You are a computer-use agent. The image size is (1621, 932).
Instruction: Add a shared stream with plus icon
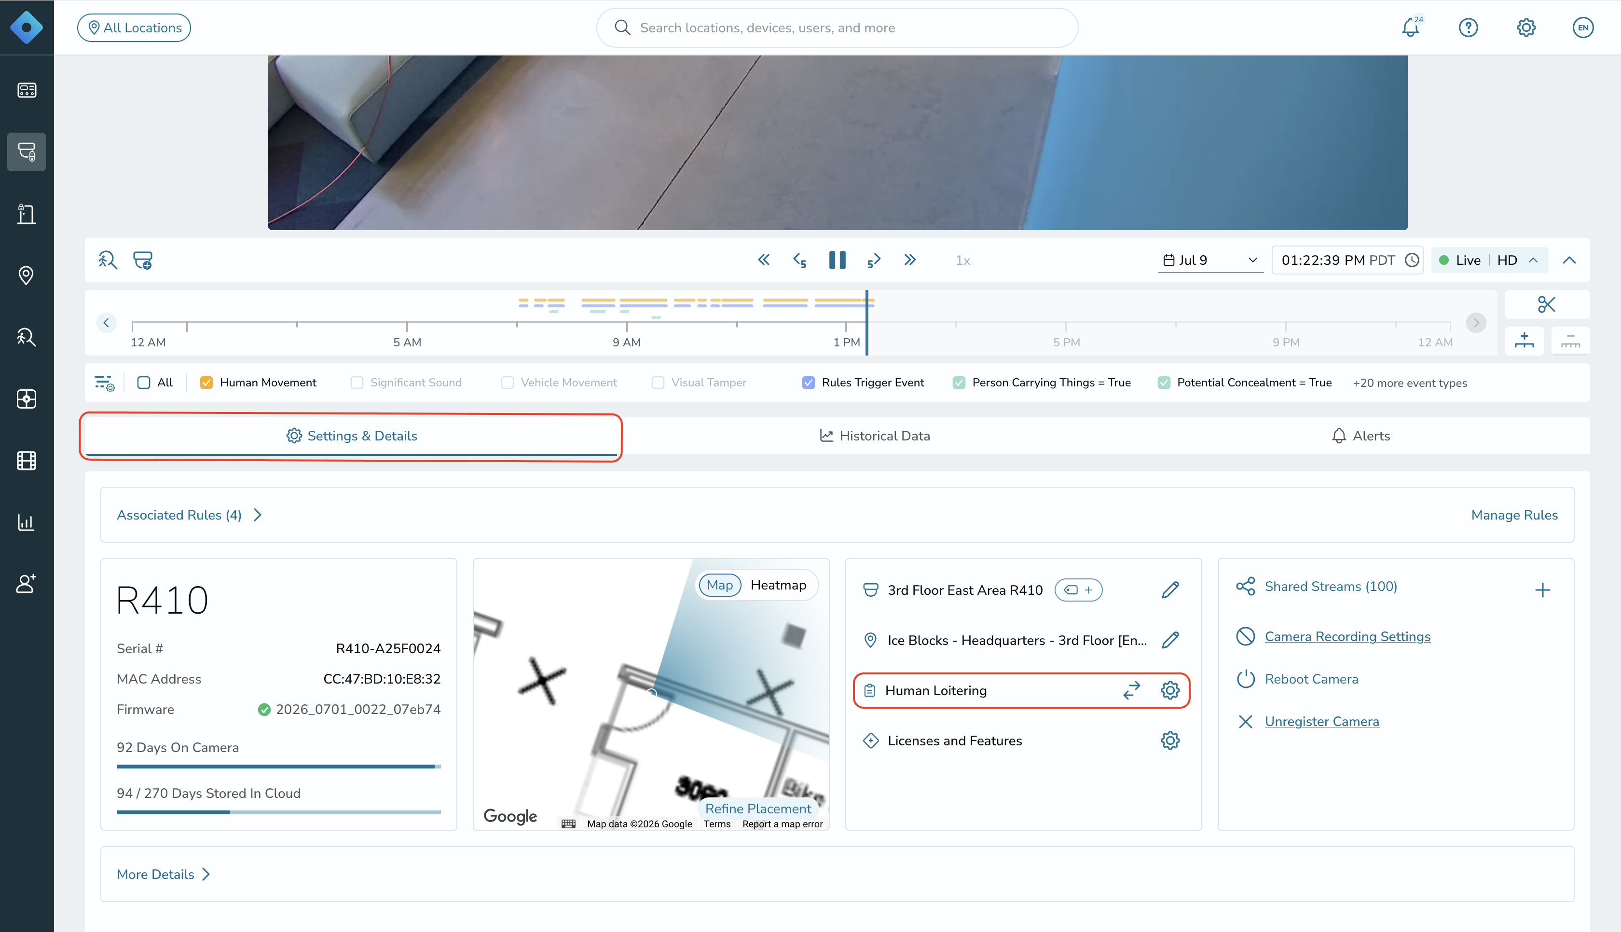[x=1542, y=589]
